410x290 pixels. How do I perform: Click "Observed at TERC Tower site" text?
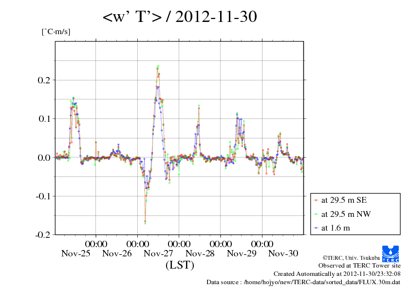click(x=359, y=266)
